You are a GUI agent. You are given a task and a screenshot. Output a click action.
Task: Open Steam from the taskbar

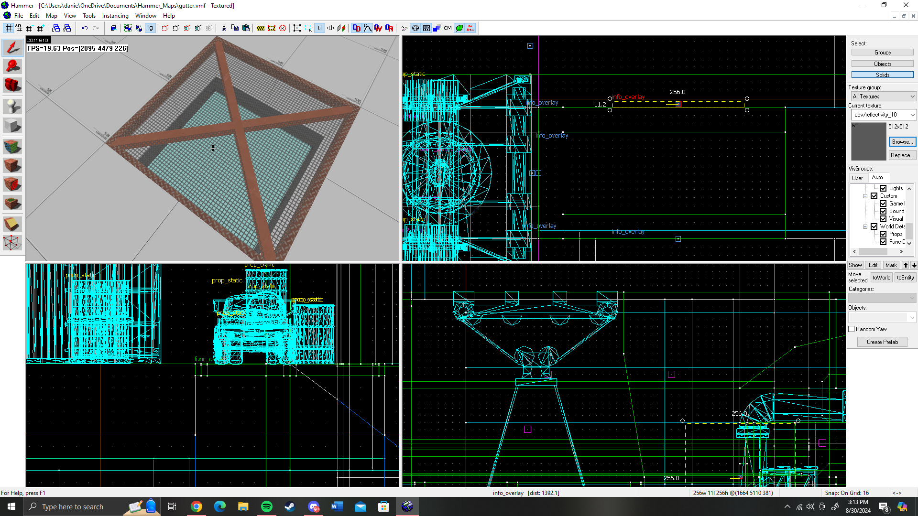[290, 506]
